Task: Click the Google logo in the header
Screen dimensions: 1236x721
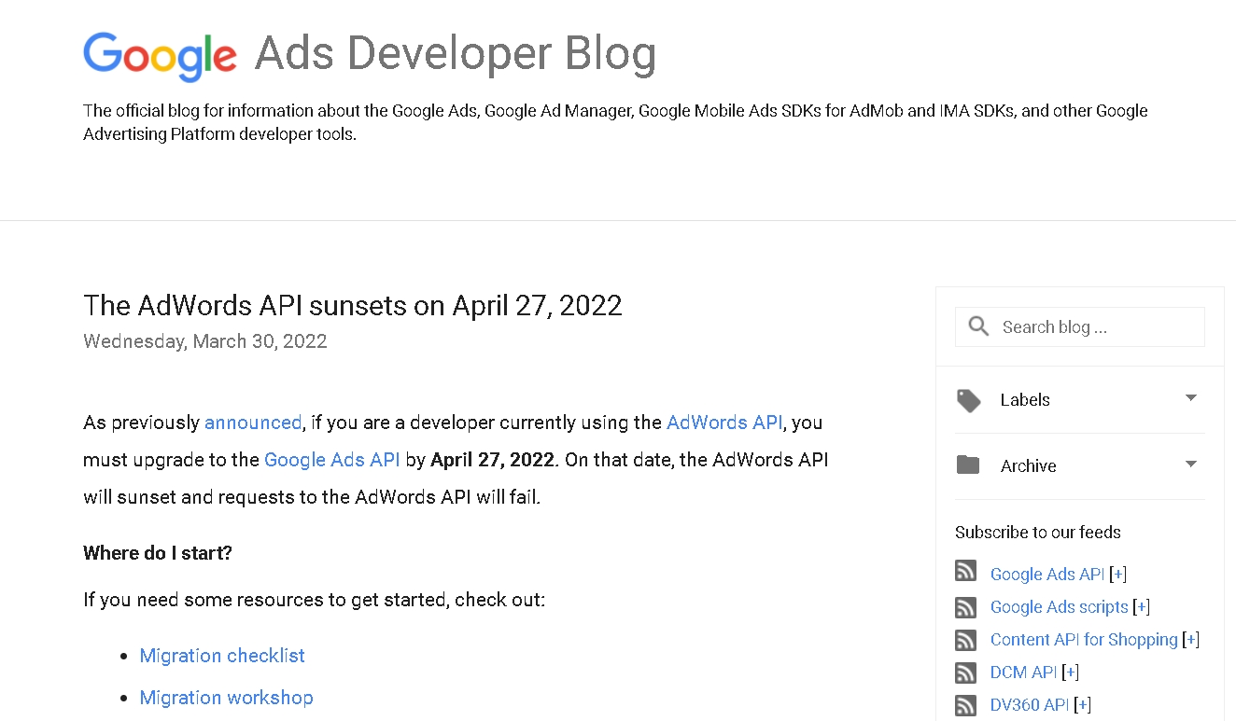Action: click(x=160, y=54)
